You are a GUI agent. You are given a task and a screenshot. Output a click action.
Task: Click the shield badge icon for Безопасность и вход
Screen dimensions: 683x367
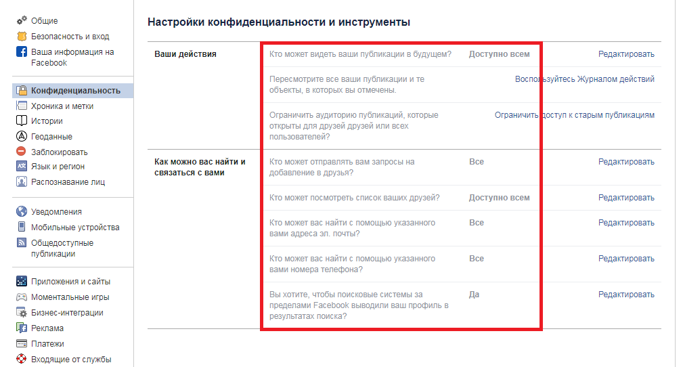click(x=22, y=36)
